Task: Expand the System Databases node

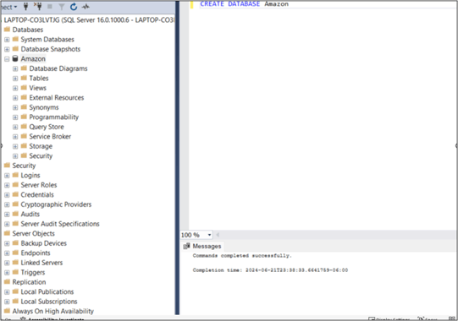Action: point(7,40)
